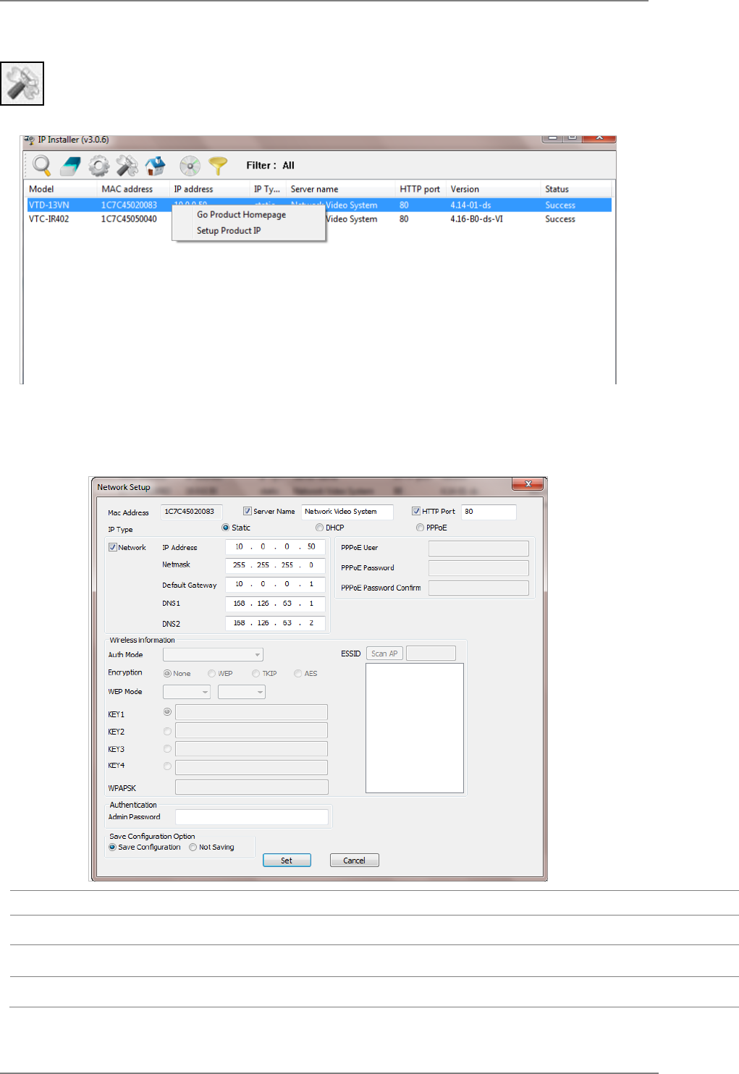Click the IP Address input field

coord(275,547)
